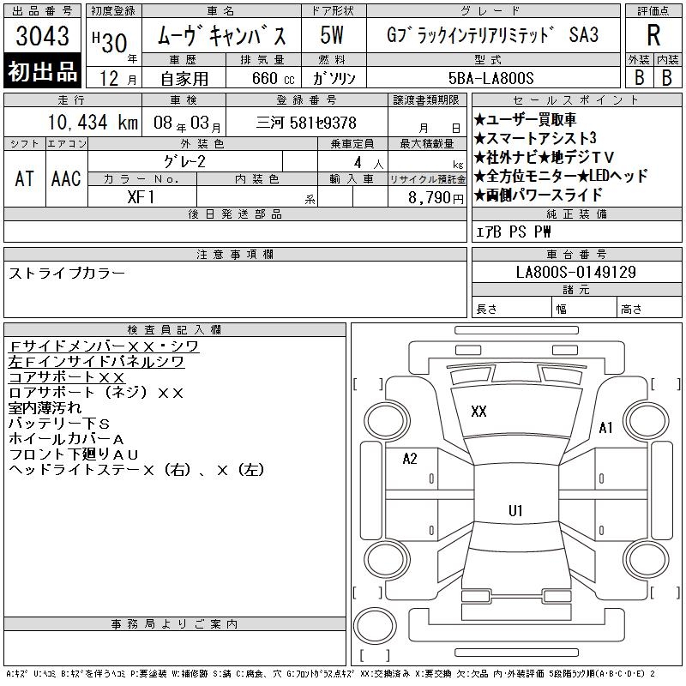
Task: Select the 事務局よりご案内 section header
Action: (x=175, y=624)
